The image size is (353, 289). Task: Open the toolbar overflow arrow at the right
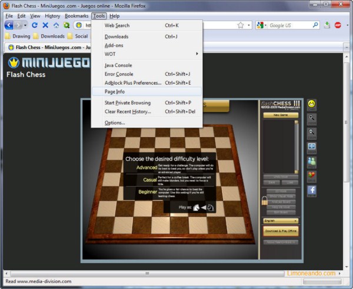tap(347, 25)
